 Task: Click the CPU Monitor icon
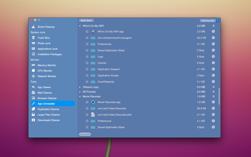pyautogui.click(x=33, y=70)
